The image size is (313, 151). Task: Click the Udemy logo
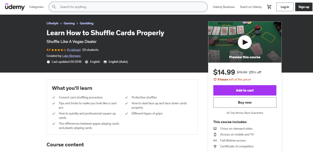pos(15,7)
